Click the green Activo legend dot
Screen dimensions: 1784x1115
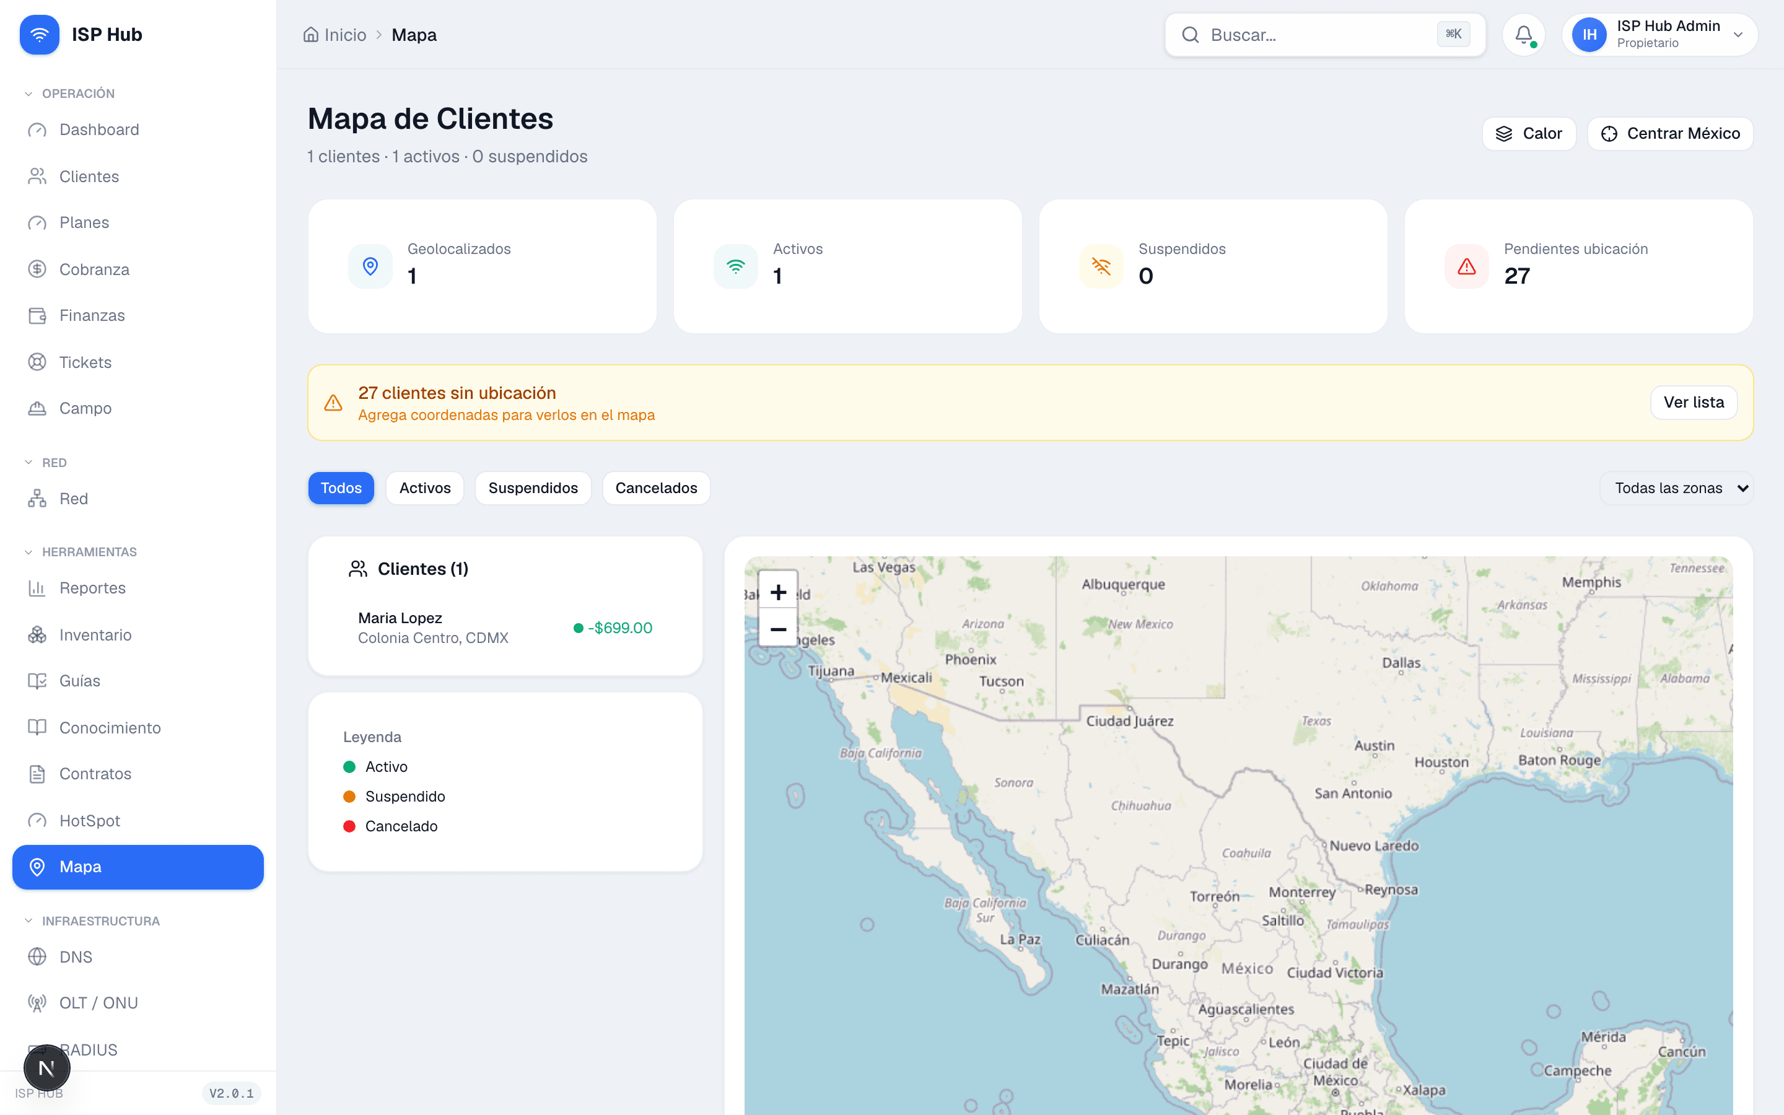(x=349, y=767)
